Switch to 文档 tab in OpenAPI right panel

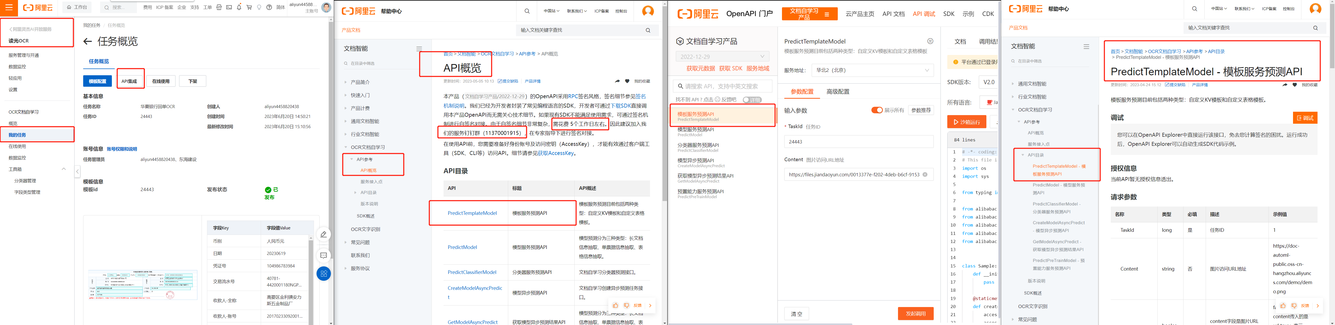click(960, 41)
